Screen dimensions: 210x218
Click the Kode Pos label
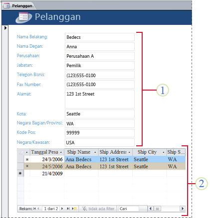(26, 132)
